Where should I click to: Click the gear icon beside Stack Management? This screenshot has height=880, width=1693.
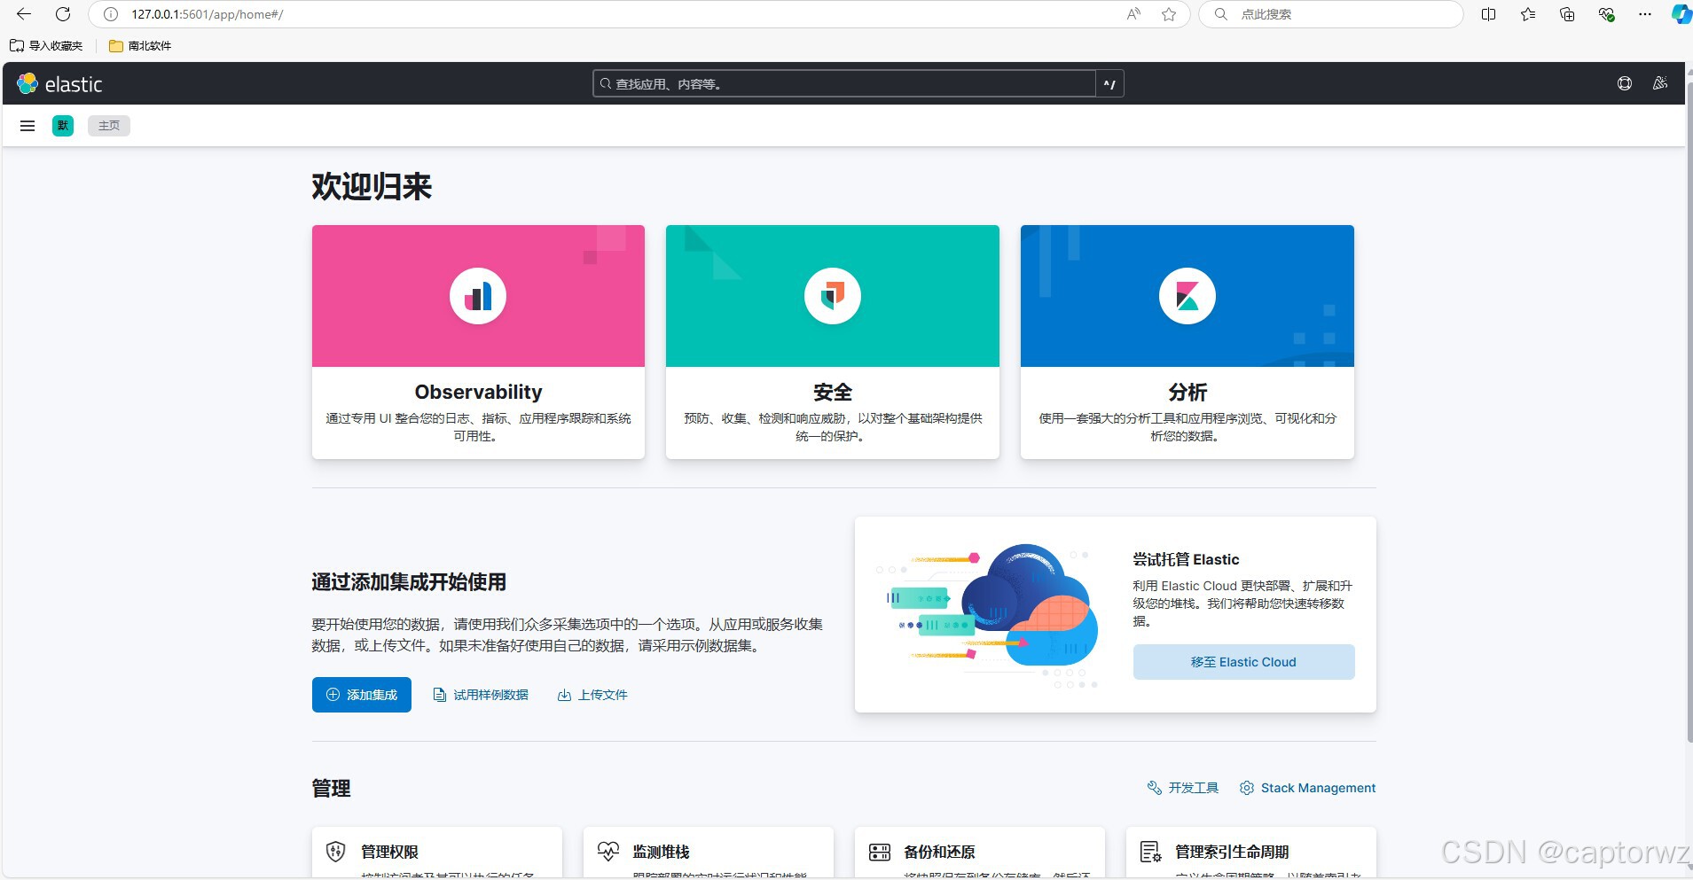click(1247, 788)
